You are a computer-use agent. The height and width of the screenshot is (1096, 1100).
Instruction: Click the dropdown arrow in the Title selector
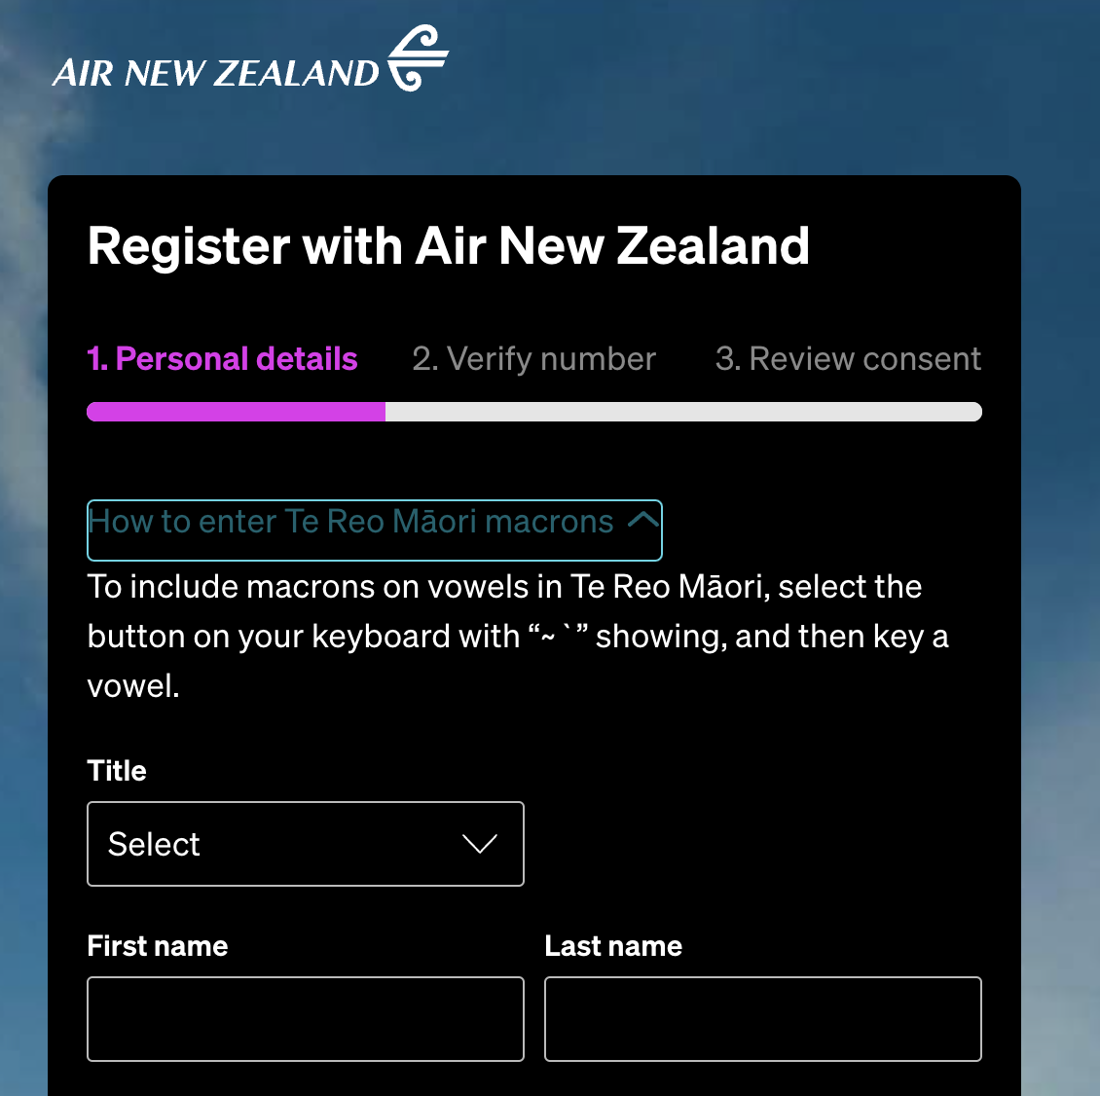coord(478,844)
